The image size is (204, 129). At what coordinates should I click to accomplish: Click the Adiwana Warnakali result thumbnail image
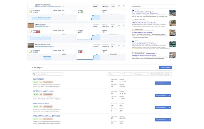(x=172, y=55)
